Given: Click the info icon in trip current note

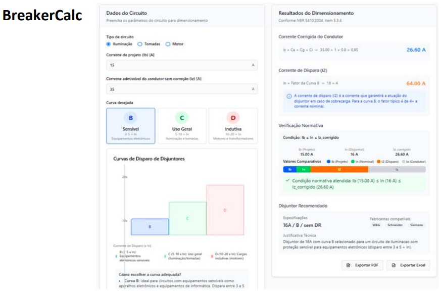Looking at the screenshot, I should [x=289, y=96].
